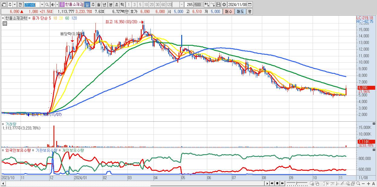Click the play button under the chart
The height and width of the screenshot is (187, 377).
pos(267,183)
